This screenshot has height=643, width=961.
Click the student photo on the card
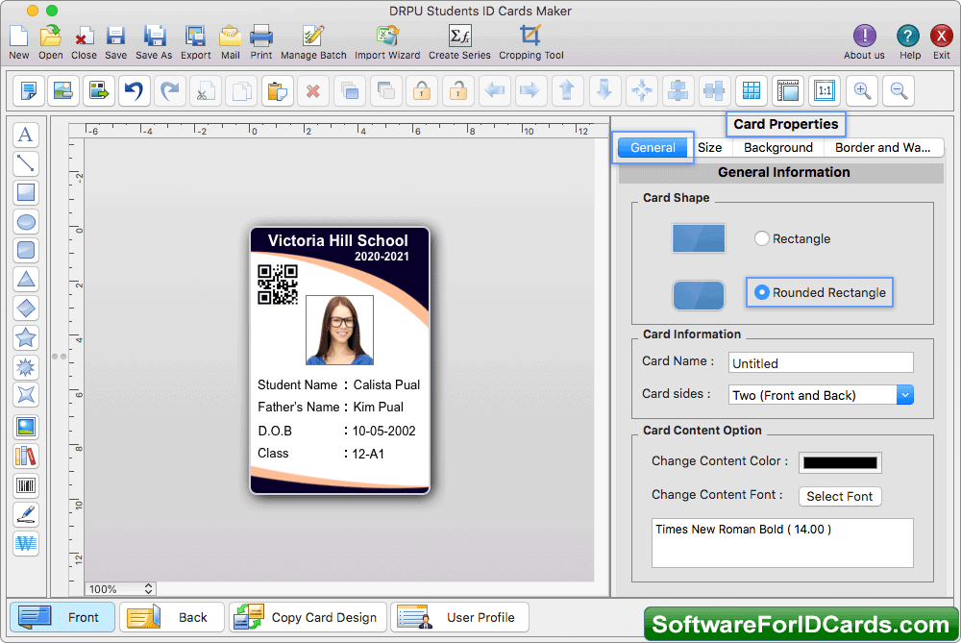pyautogui.click(x=339, y=330)
